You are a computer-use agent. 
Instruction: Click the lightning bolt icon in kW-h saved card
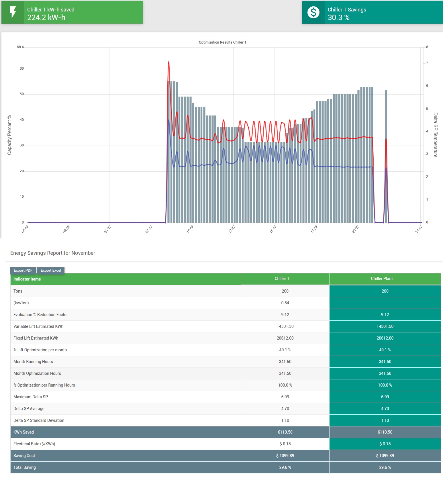pyautogui.click(x=13, y=12)
